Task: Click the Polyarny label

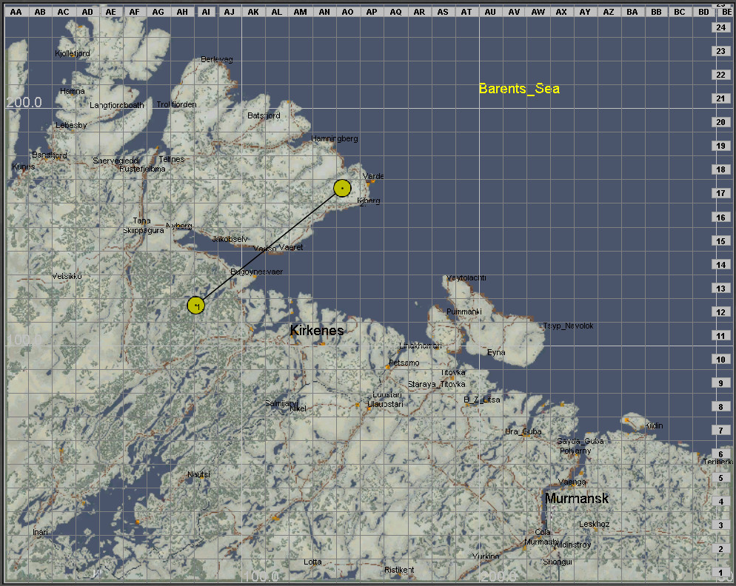Action: (x=575, y=451)
